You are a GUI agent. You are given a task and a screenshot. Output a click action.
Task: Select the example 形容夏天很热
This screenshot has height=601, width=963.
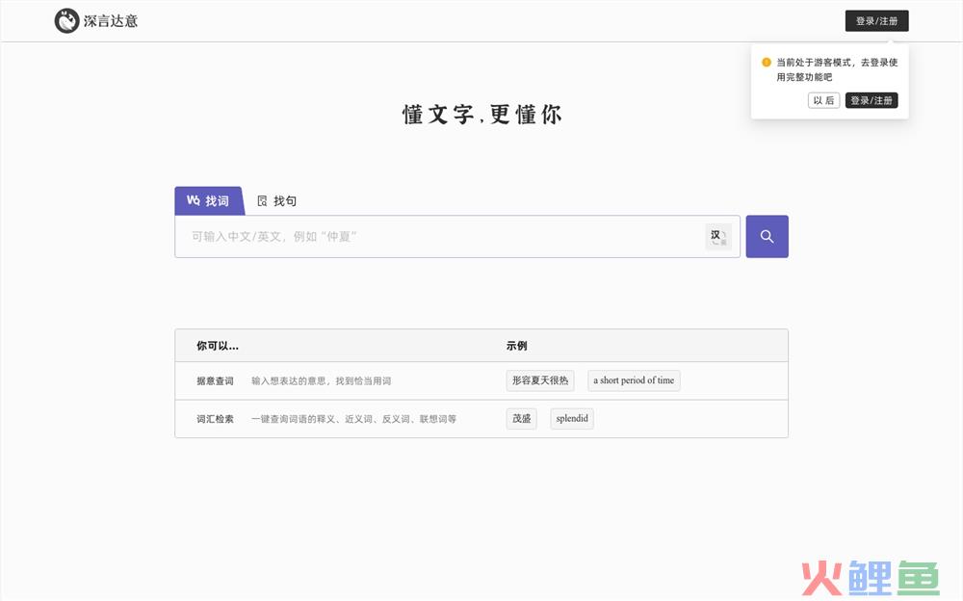pyautogui.click(x=540, y=380)
